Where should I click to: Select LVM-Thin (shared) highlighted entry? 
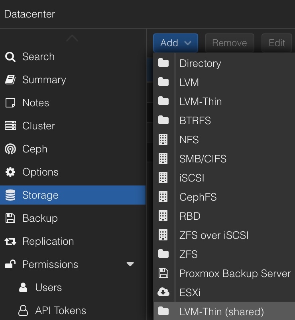pyautogui.click(x=224, y=311)
